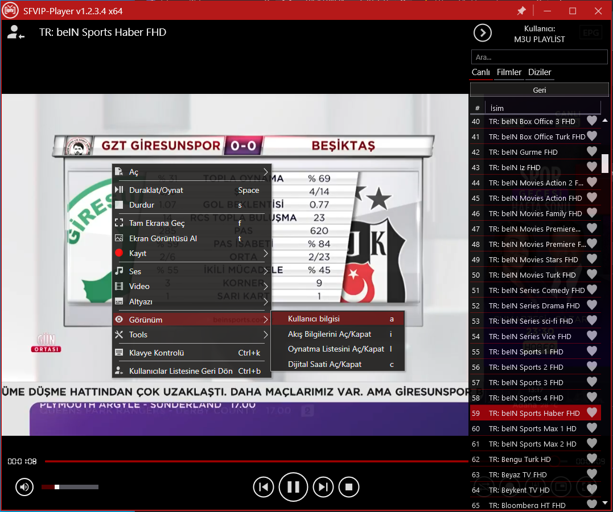Screen dimensions: 613x512
Task: Expand the Aç submenu arrow
Action: click(x=265, y=172)
